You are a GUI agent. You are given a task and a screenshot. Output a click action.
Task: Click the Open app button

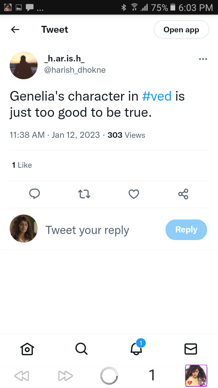tap(181, 30)
